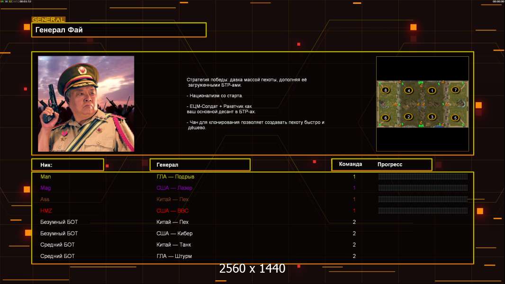
Task: Click team number 1 in Man's row
Action: [354, 177]
